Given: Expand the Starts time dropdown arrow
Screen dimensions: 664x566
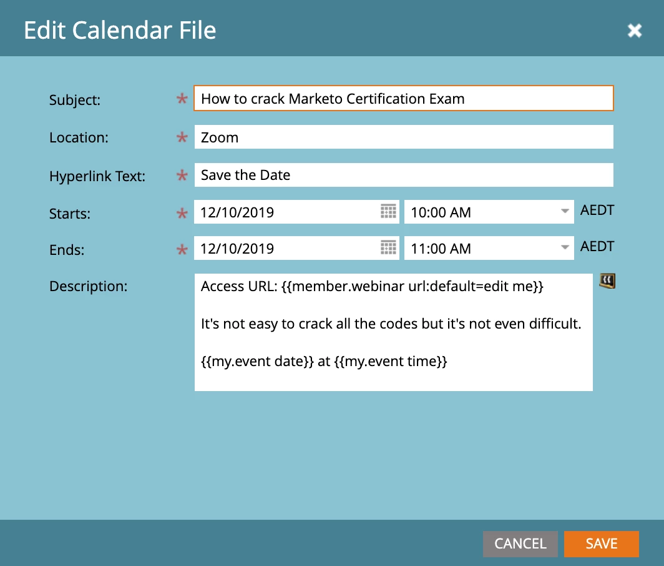Looking at the screenshot, I should tap(565, 211).
